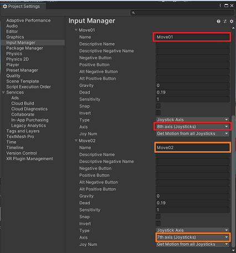Open the Player settings category
236x253 pixels.
click(x=13, y=65)
